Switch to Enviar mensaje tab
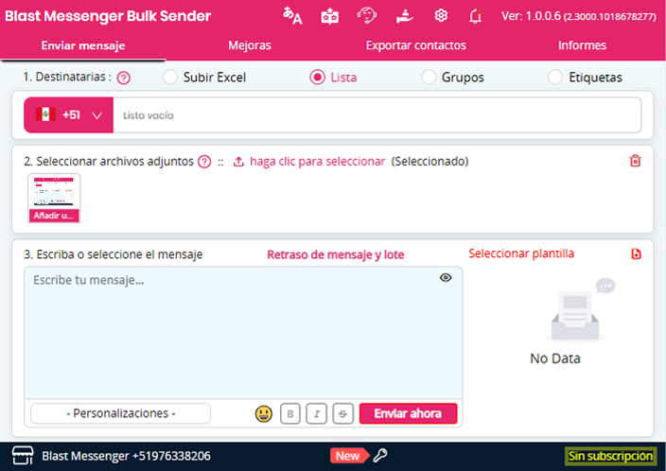666x471 pixels. [83, 45]
